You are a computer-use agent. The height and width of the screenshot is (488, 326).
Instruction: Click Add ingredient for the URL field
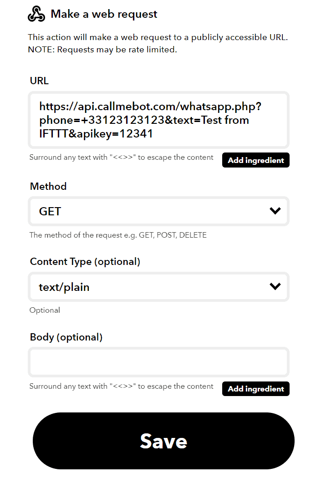pyautogui.click(x=255, y=160)
